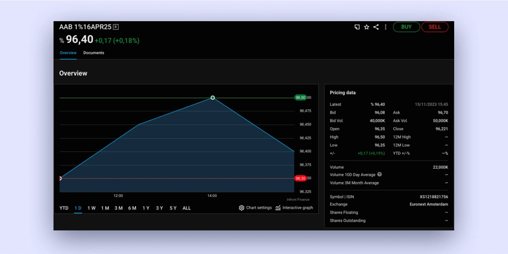This screenshot has width=508, height=254.
Task: Click the share icon
Action: pyautogui.click(x=376, y=27)
